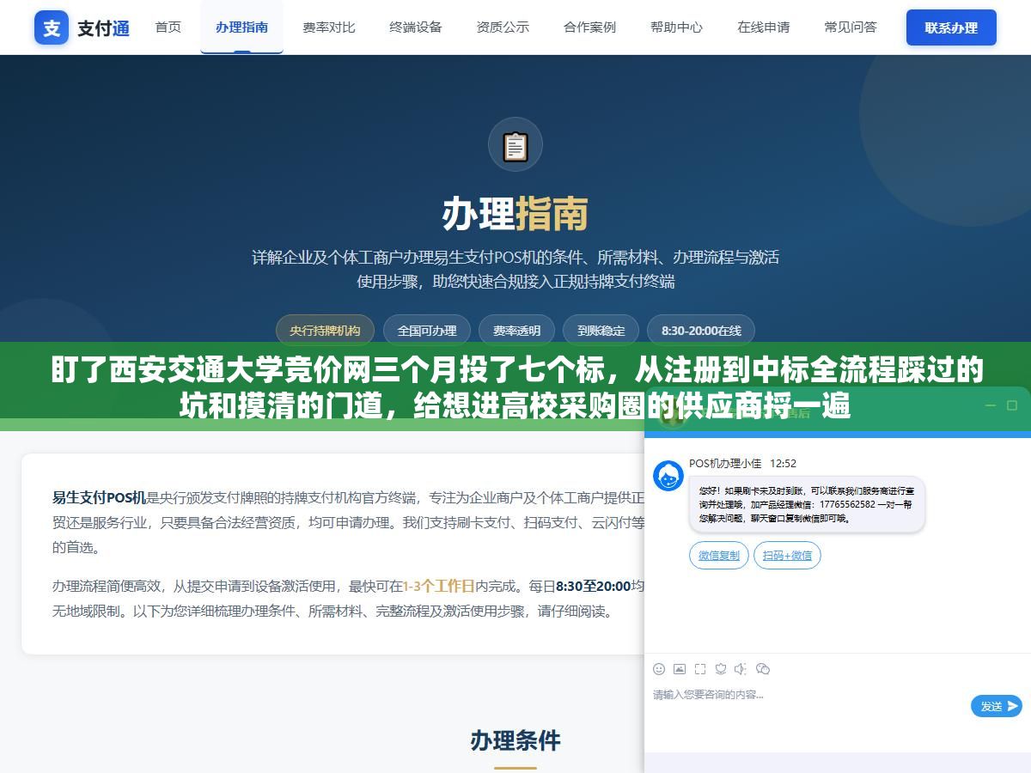1031x773 pixels.
Task: Open the 终端设备 page
Action: click(x=416, y=27)
